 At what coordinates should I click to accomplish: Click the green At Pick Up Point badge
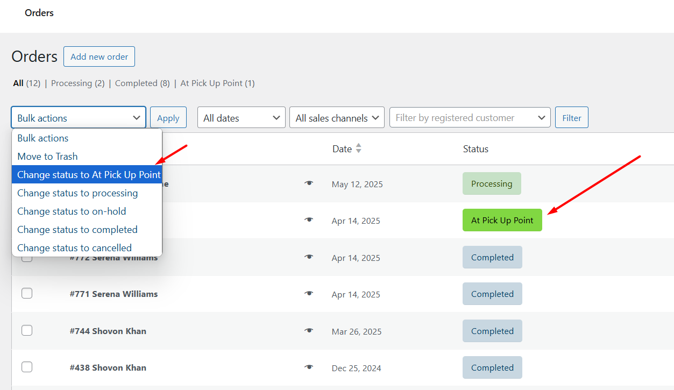[x=502, y=220]
